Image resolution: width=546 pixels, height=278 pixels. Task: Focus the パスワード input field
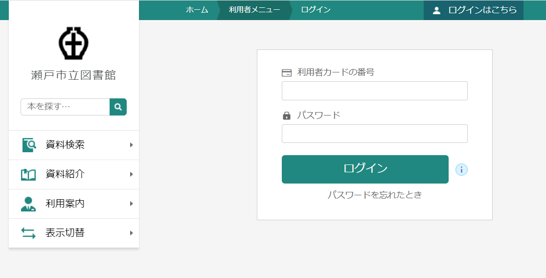[x=375, y=134]
